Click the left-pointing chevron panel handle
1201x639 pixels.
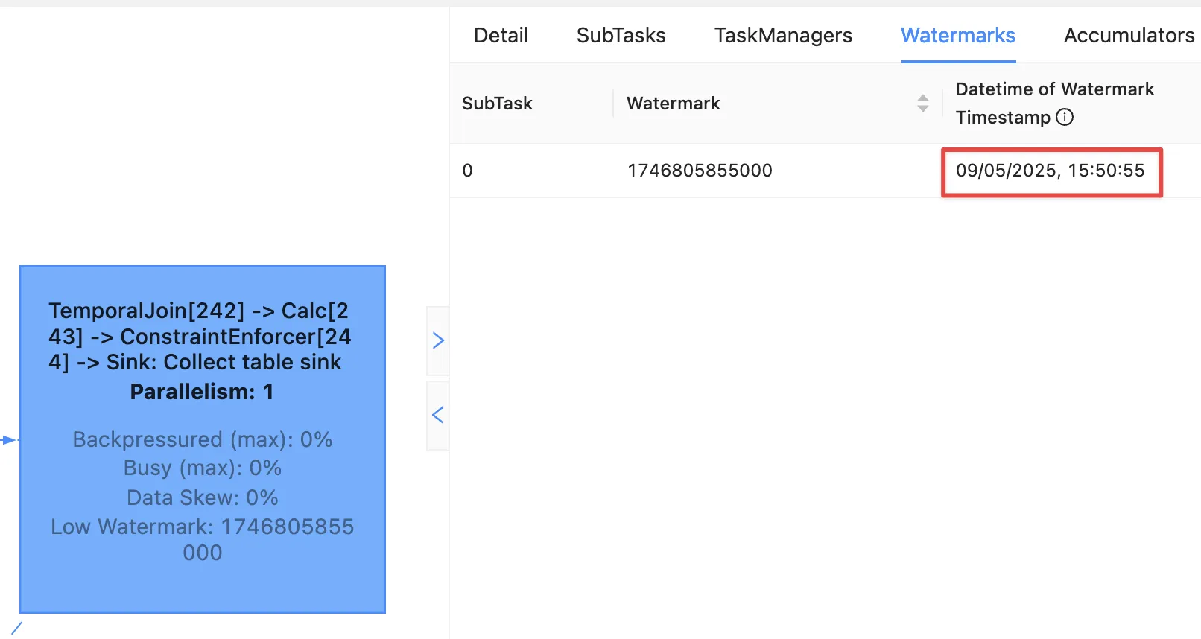(x=438, y=415)
